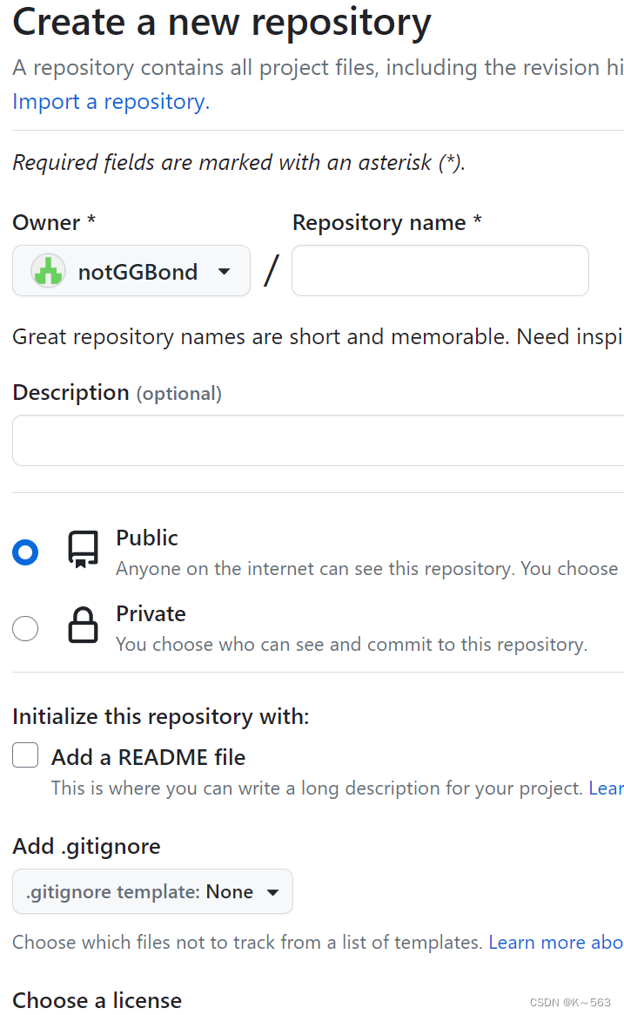Click the 'Public' option title text
This screenshot has width=624, height=1015.
(x=147, y=538)
